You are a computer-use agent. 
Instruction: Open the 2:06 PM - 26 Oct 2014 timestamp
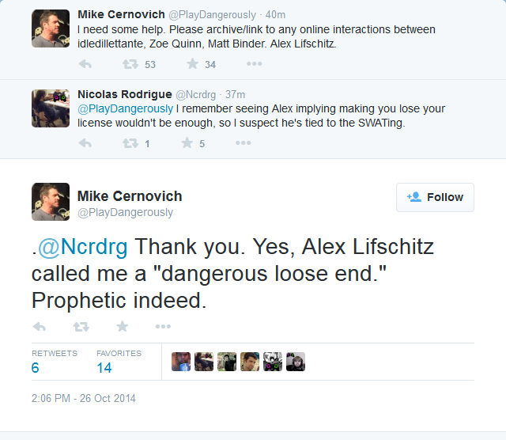(x=83, y=398)
